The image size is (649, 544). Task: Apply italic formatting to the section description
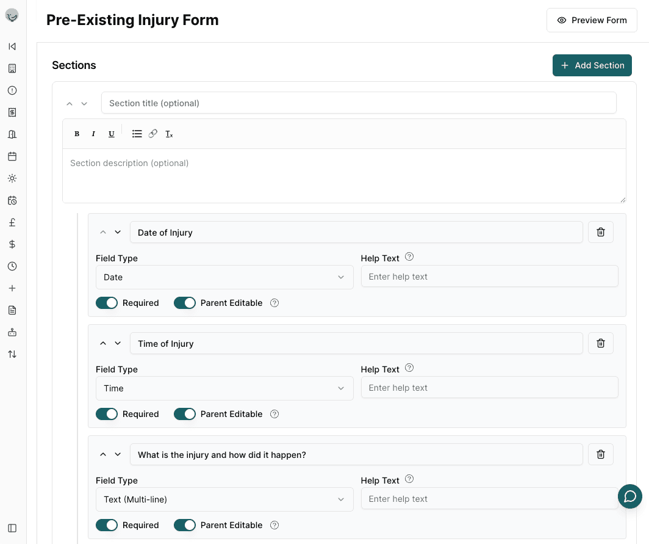(93, 134)
